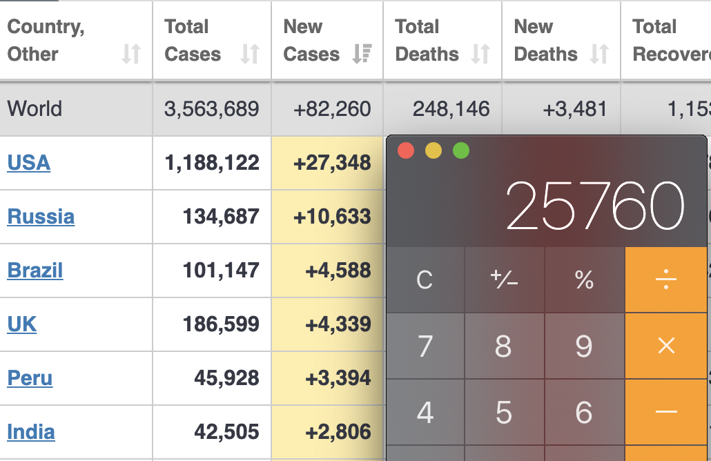Clear the calculator with C key
Image resolution: width=711 pixels, height=461 pixels.
[425, 279]
